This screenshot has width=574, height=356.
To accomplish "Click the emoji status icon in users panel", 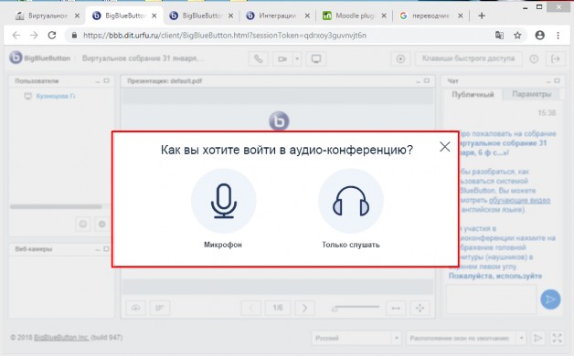I will [83, 224].
